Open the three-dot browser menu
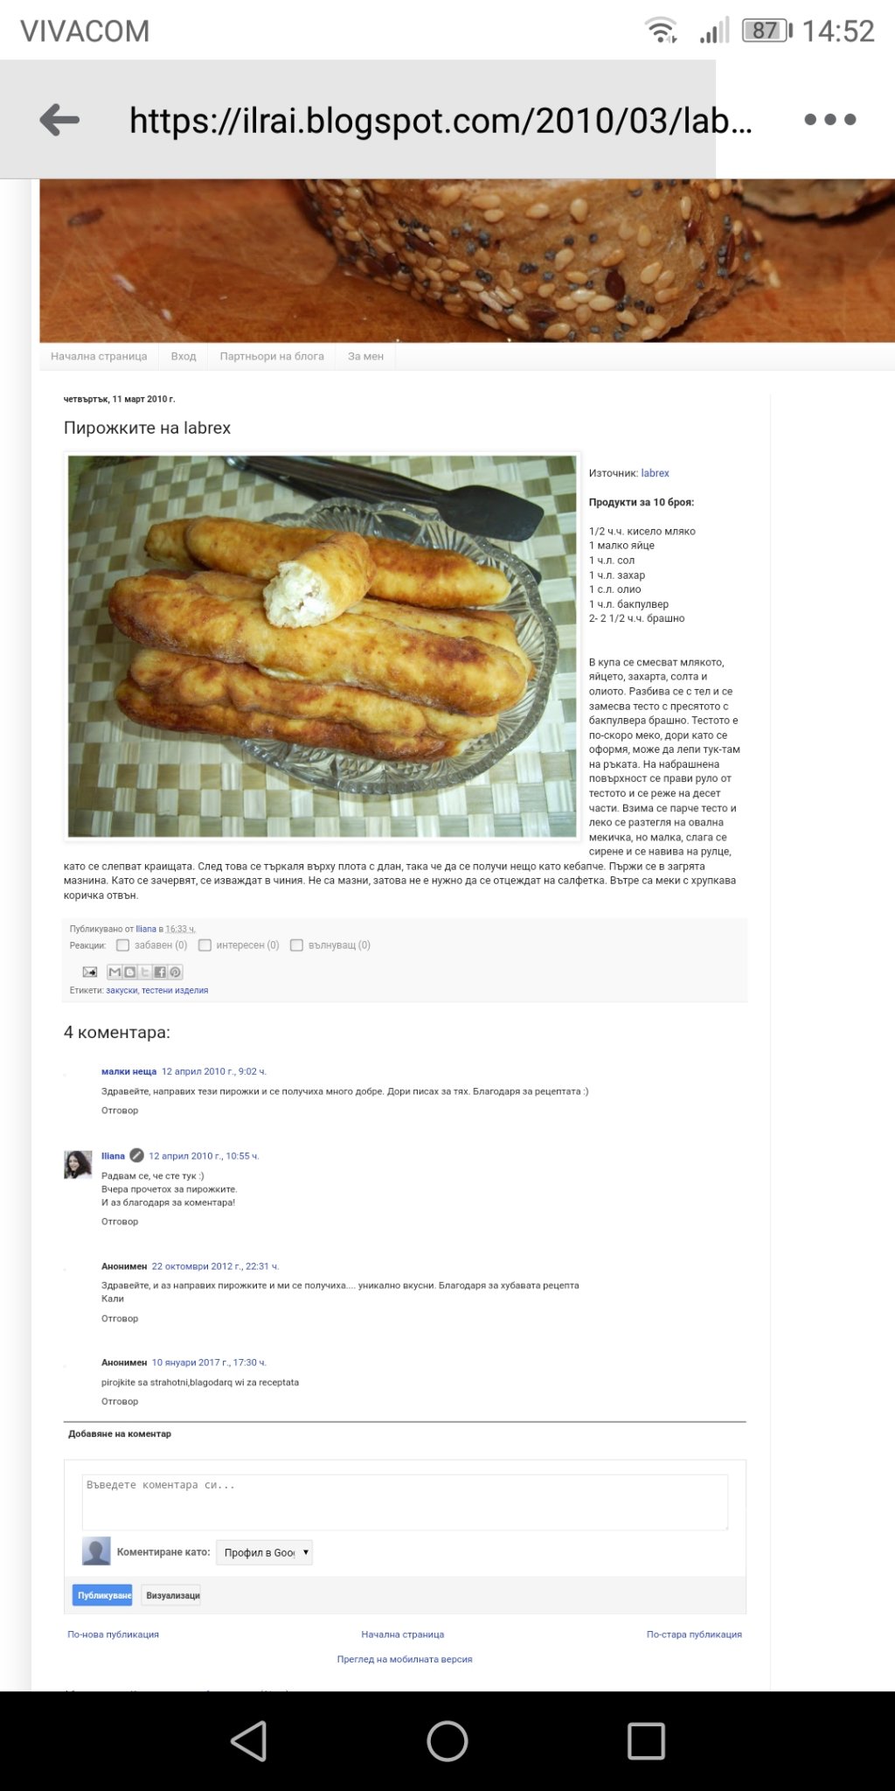This screenshot has height=1791, width=895. pos(829,120)
